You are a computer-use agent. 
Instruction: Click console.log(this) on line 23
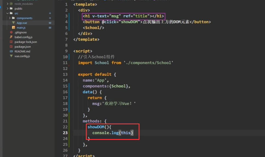[113, 133]
